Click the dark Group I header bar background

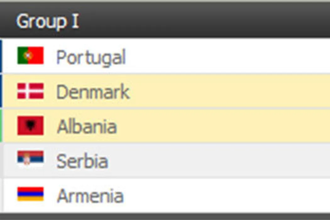204,21
